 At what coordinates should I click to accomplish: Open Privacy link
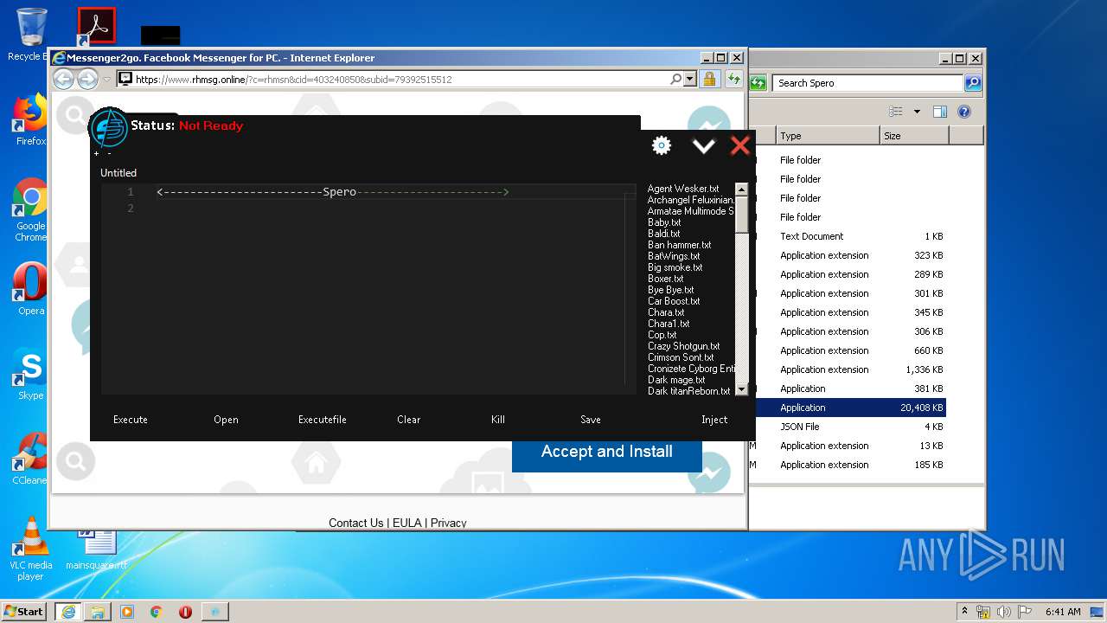coord(448,523)
